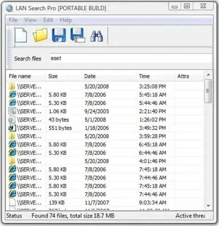Sort by the Time column header
This screenshot has width=219, height=226.
click(x=155, y=76)
